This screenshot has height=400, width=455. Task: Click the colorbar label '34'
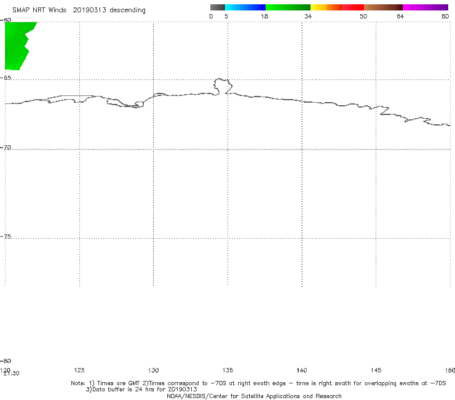coord(308,16)
